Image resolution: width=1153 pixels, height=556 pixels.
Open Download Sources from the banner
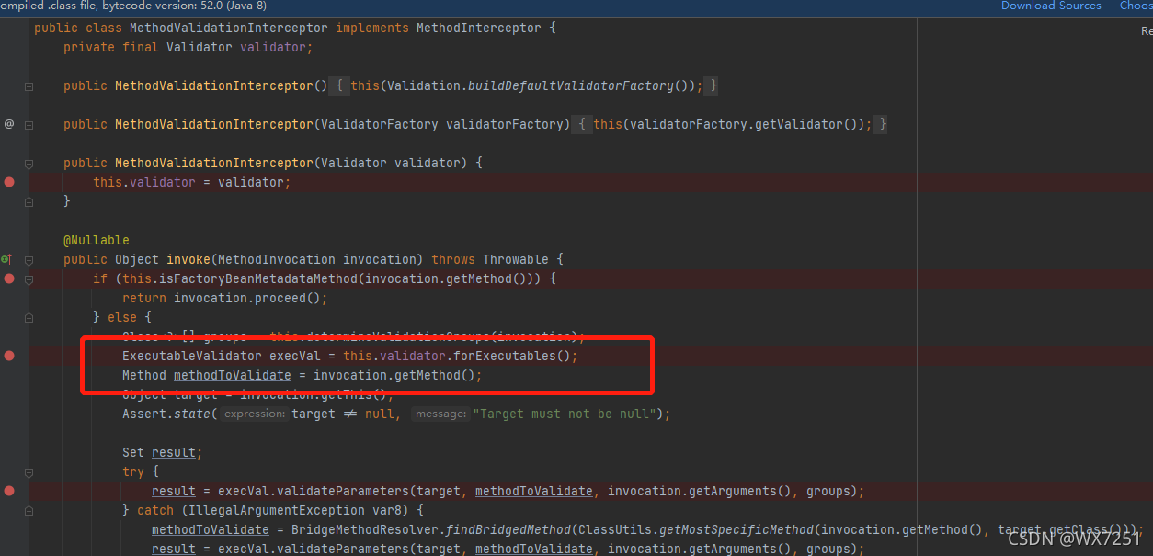[x=1051, y=6]
